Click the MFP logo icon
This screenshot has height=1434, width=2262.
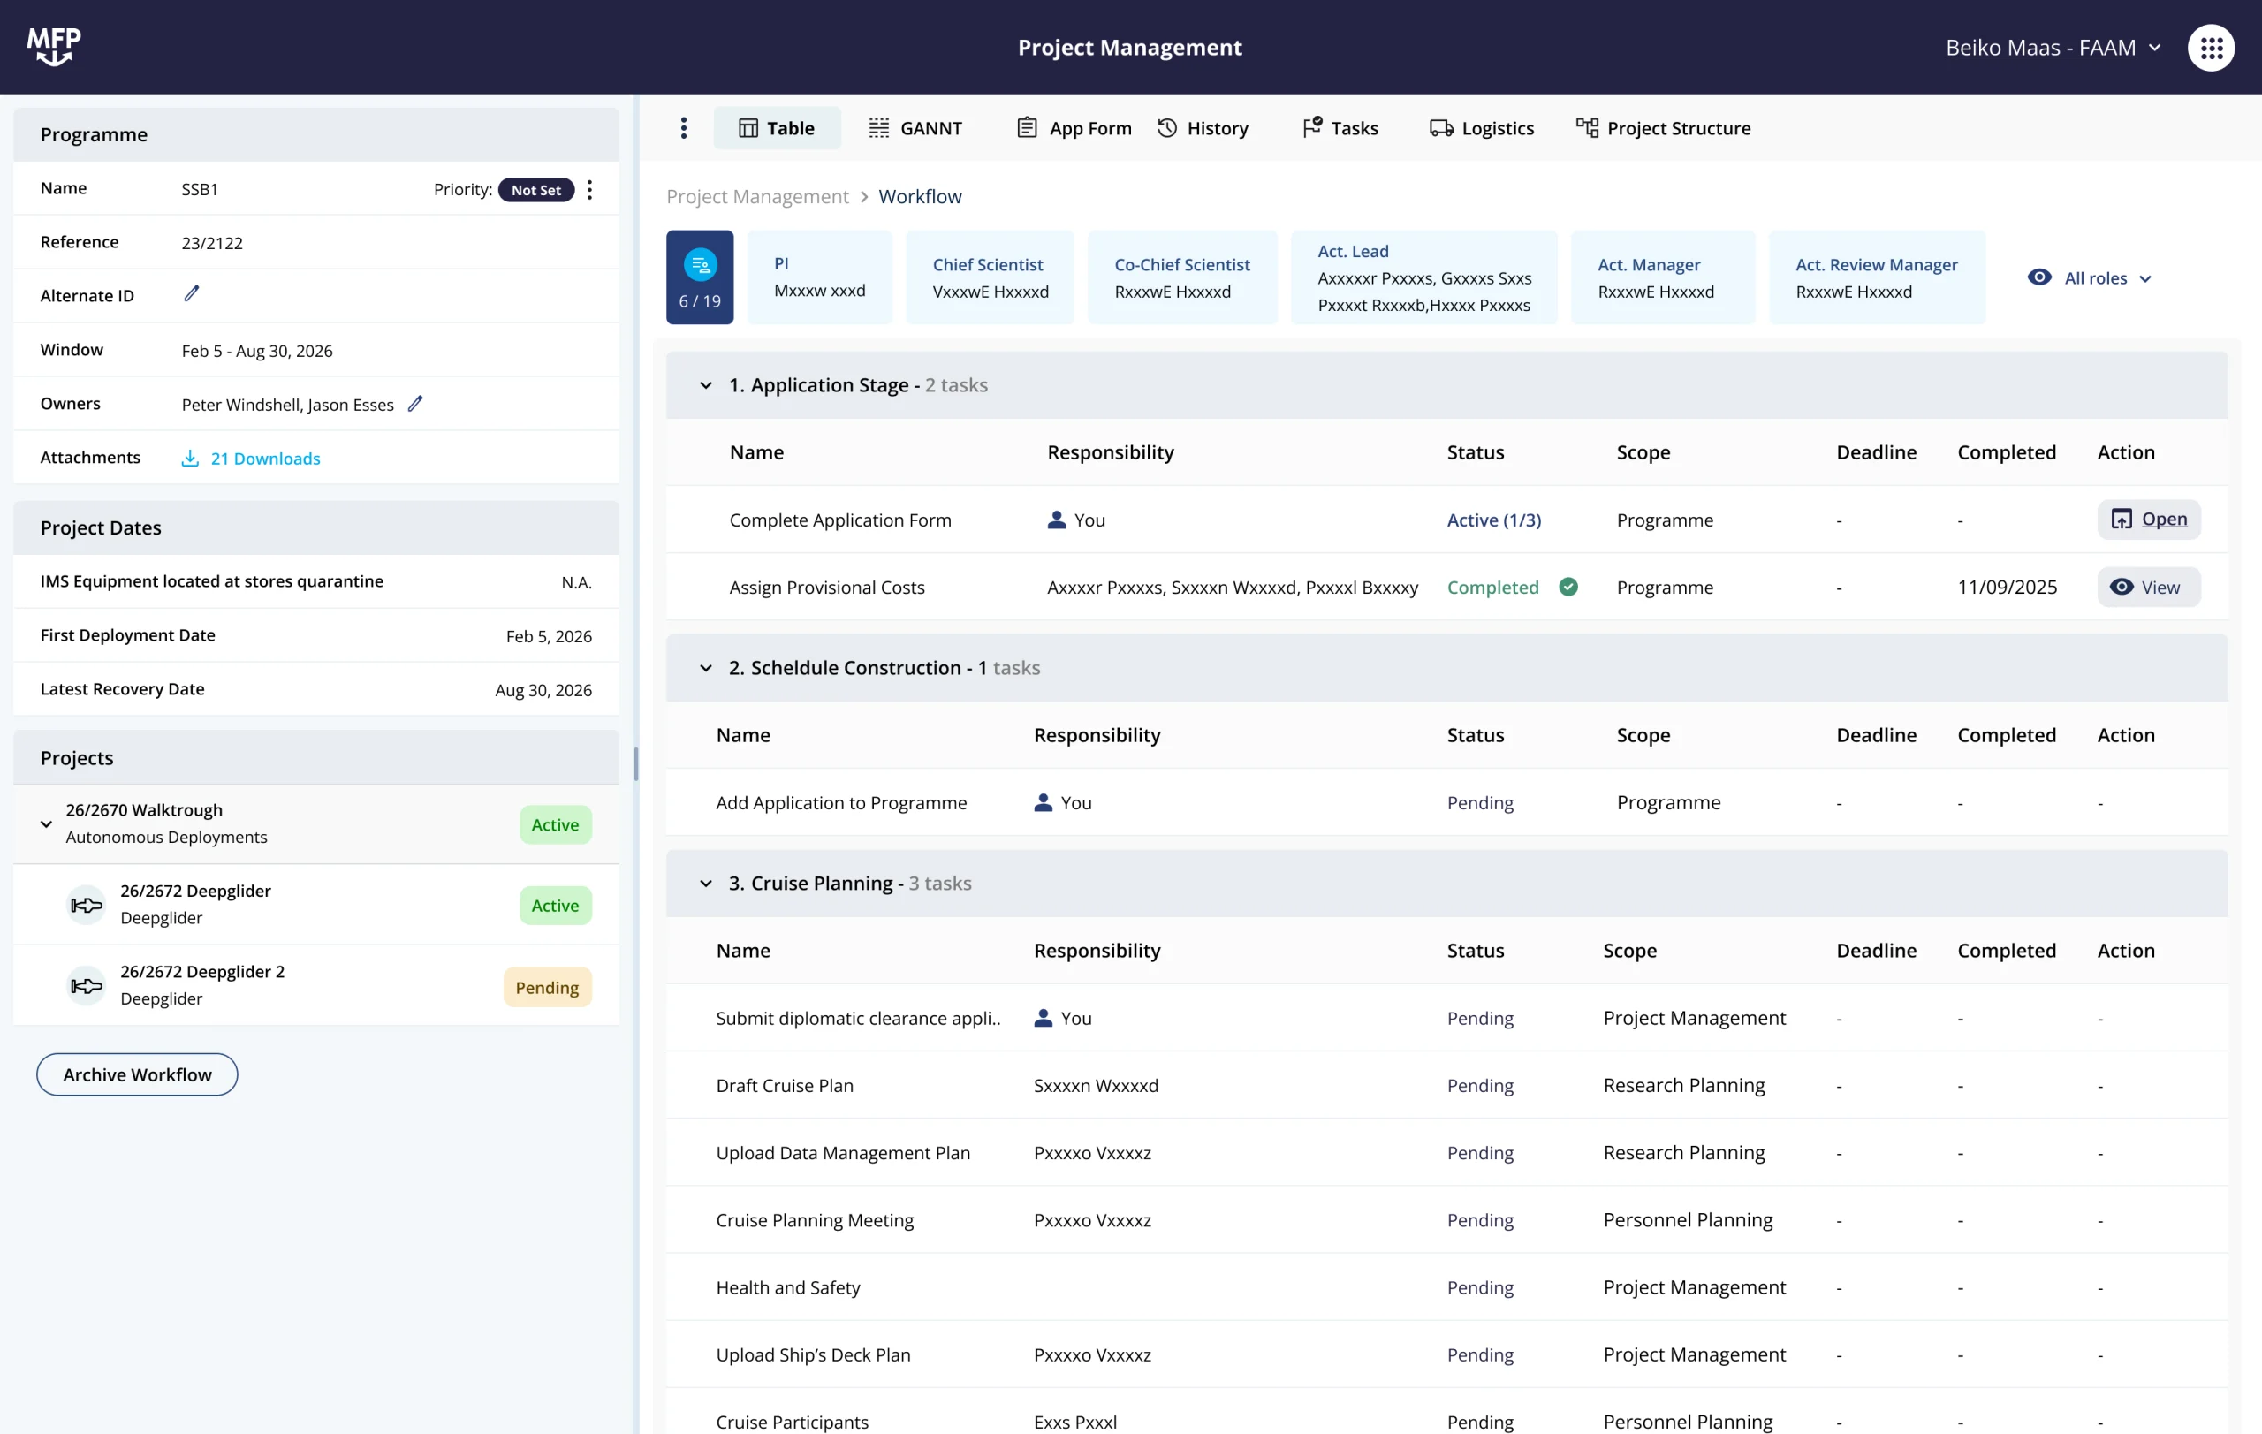(54, 46)
